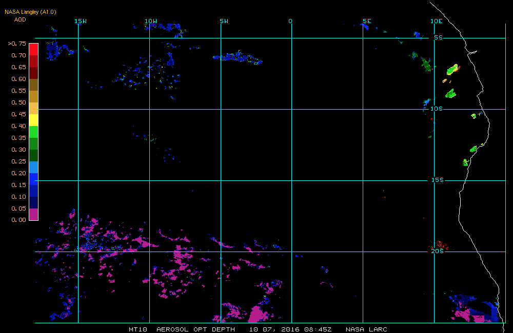Click the '0.30' legend value
513x333 pixels.
click(18, 150)
